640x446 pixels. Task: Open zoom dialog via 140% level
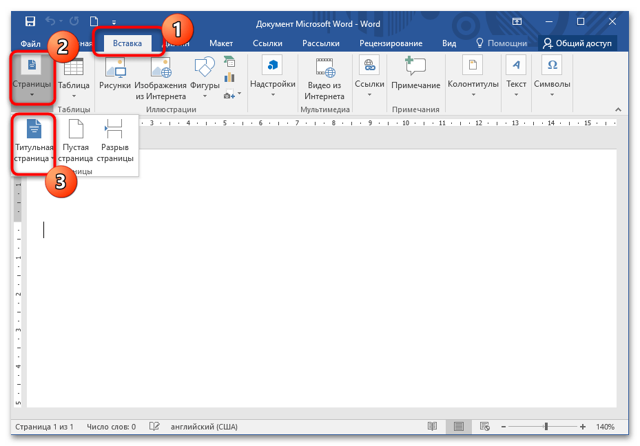click(605, 427)
